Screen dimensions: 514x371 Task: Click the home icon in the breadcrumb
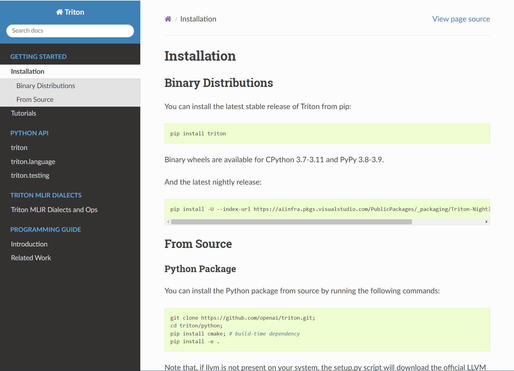(168, 19)
